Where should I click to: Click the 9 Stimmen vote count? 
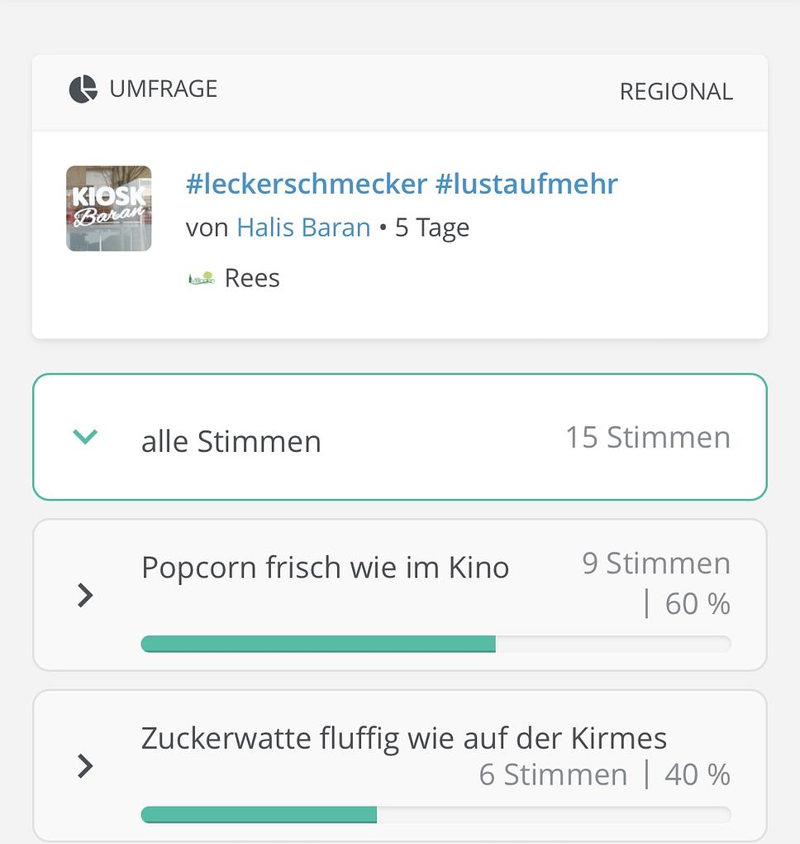[656, 563]
